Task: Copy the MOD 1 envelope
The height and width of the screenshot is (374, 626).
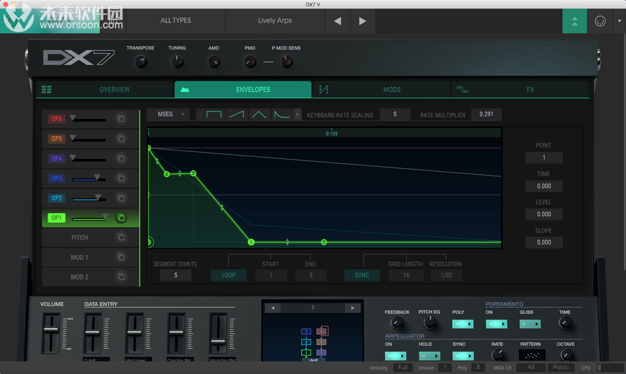Action: pyautogui.click(x=121, y=257)
